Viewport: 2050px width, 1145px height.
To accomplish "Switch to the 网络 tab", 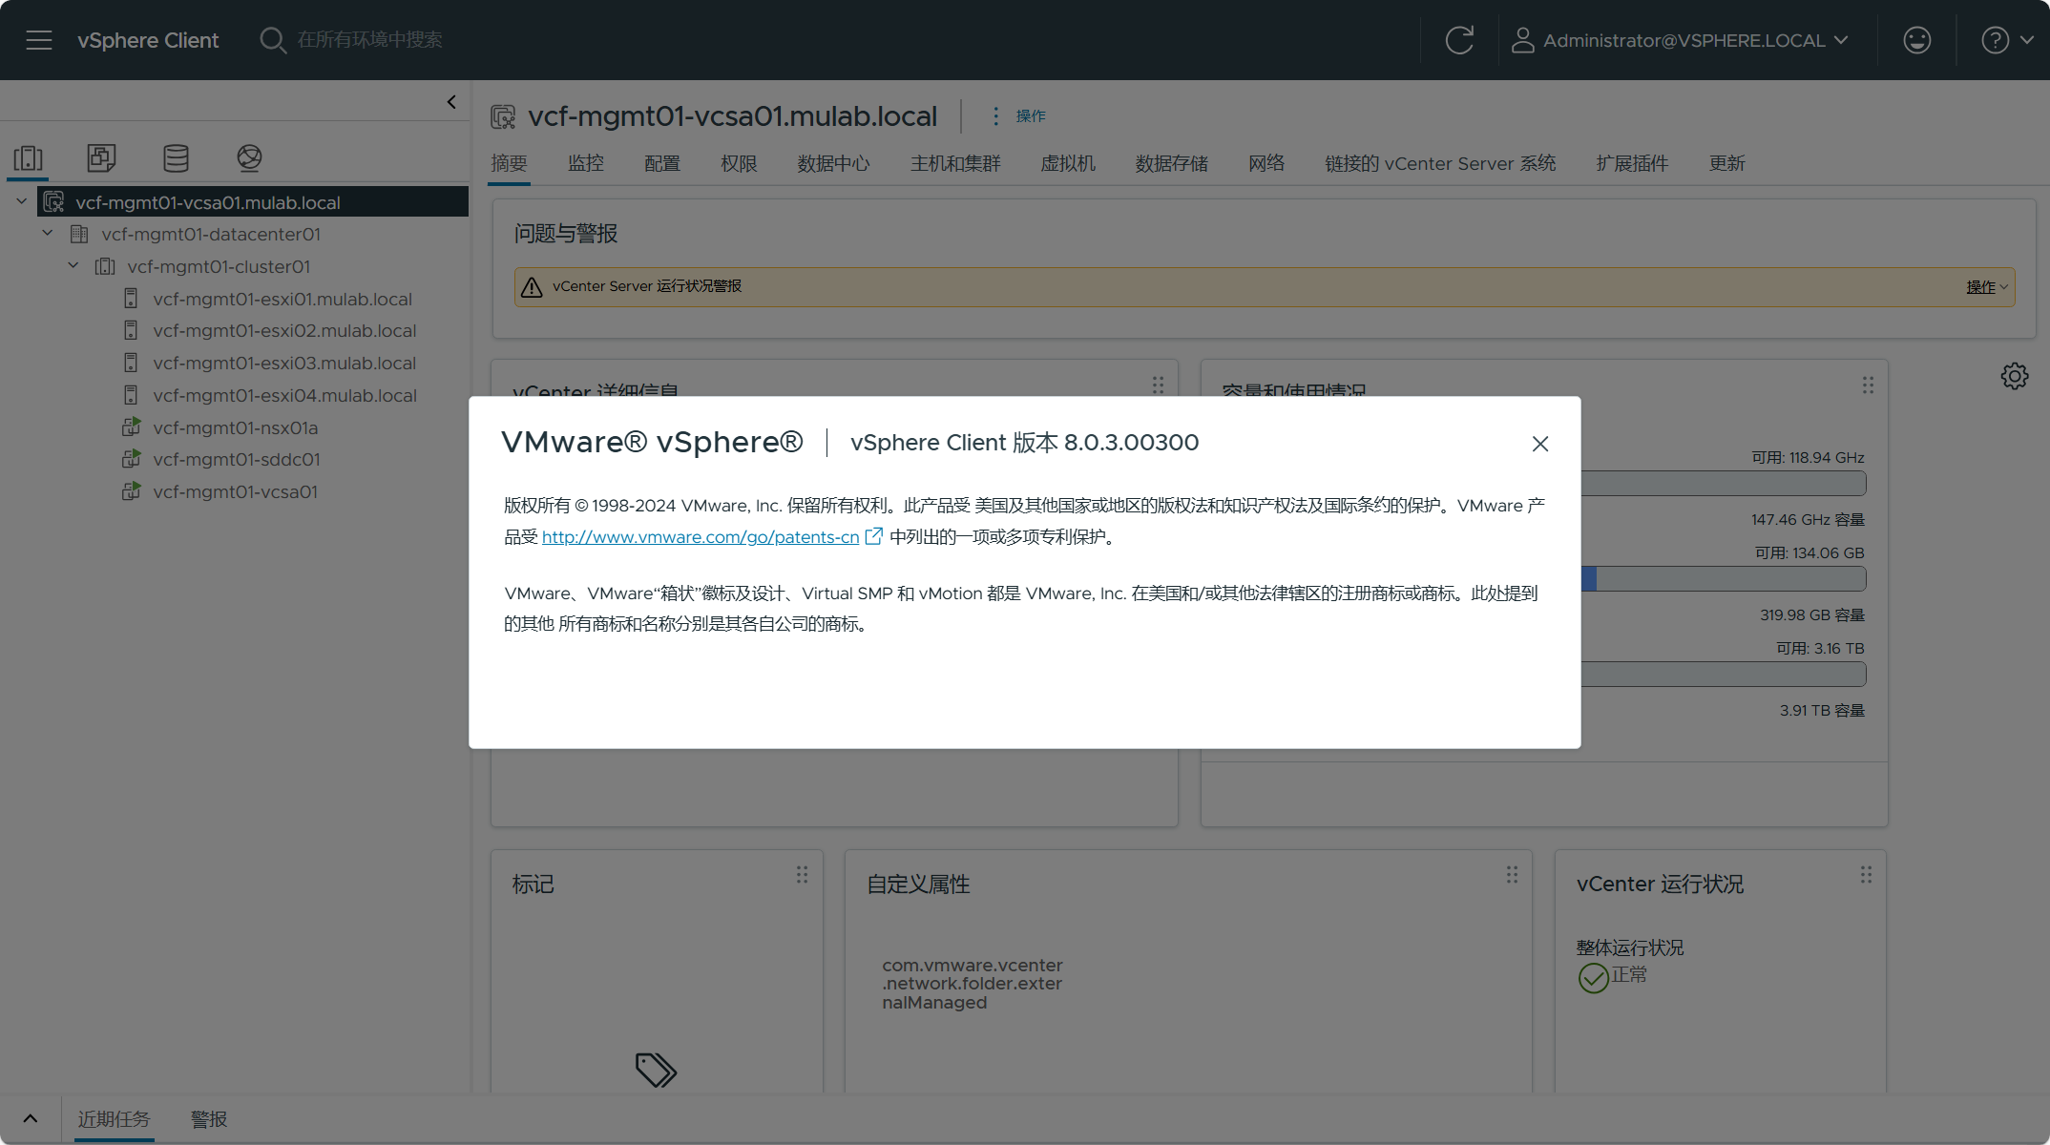I will point(1266,163).
